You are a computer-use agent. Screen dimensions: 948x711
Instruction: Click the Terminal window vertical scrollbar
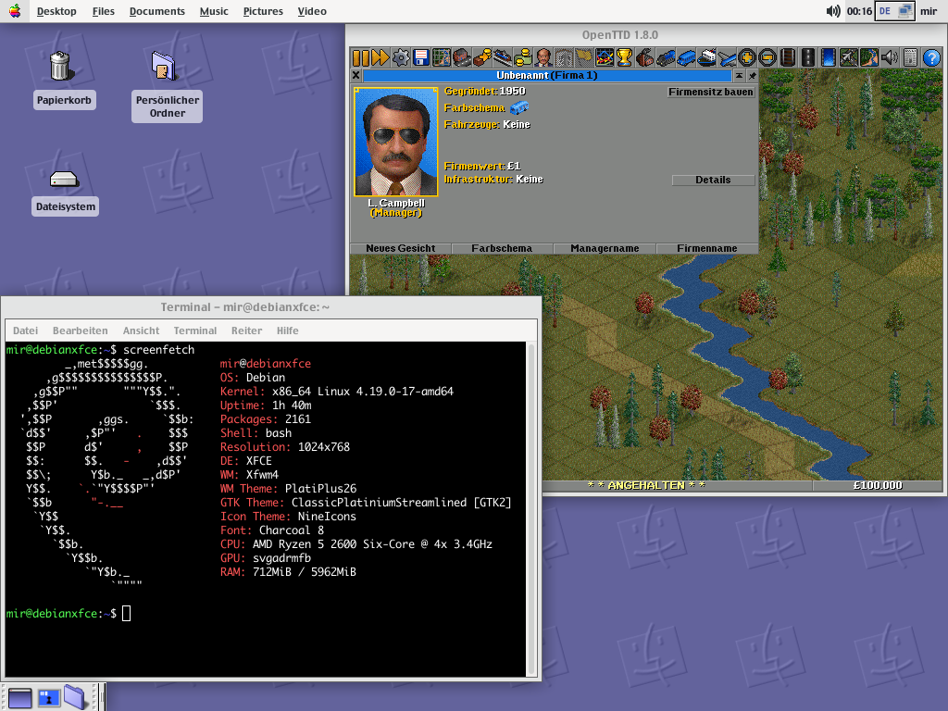532,509
